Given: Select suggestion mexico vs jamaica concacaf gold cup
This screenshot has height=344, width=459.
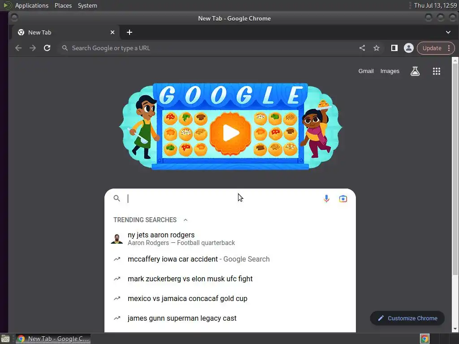Looking at the screenshot, I should pyautogui.click(x=230, y=298).
